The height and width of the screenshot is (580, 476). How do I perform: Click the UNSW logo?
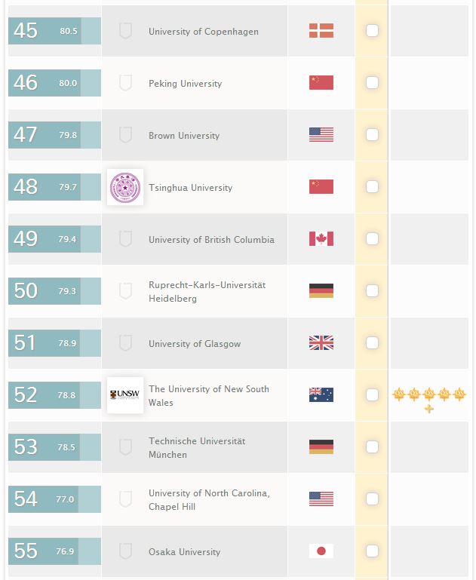pos(125,395)
